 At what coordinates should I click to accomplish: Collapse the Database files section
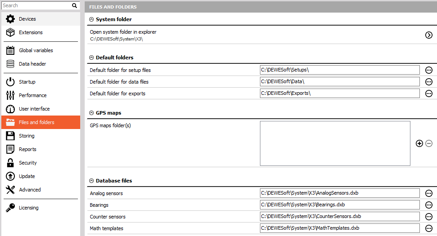91,181
